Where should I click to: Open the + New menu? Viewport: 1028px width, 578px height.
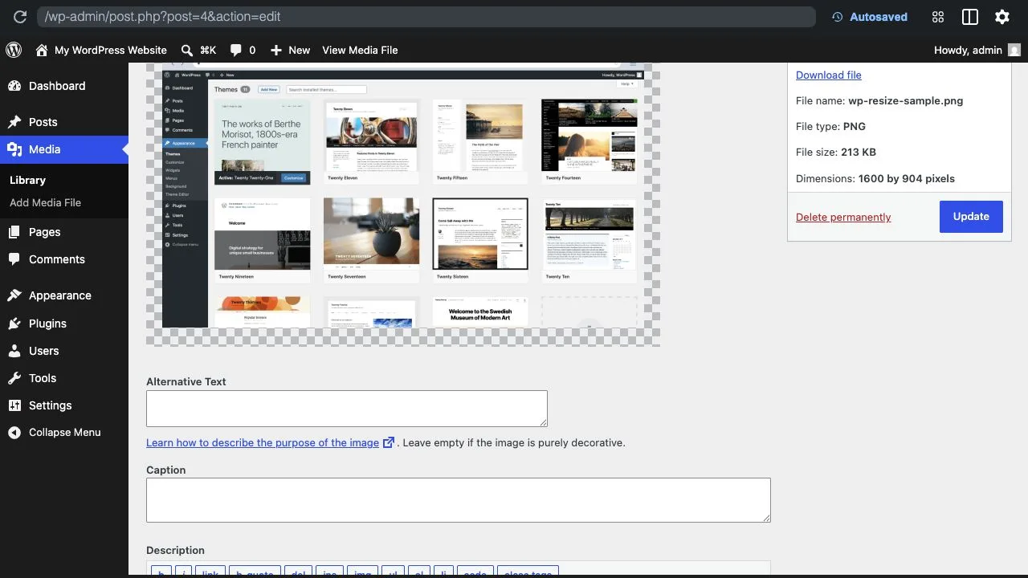point(290,50)
